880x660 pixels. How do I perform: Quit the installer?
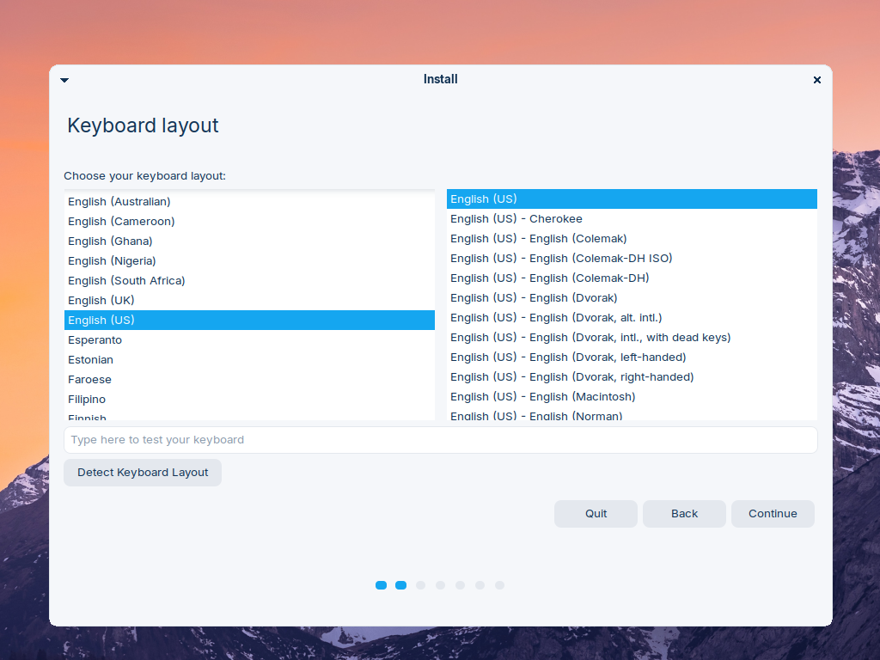(x=596, y=514)
